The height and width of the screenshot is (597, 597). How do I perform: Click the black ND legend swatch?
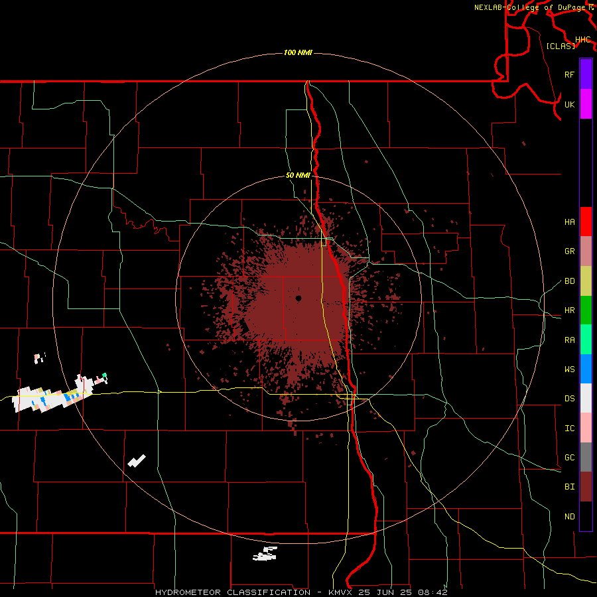pyautogui.click(x=586, y=516)
